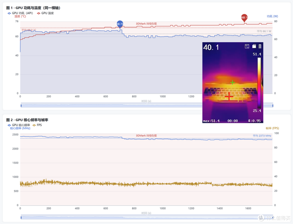Image resolution: width=293 pixels, height=224 pixels.
Task: Click the °C unit icon in thermal image
Action: point(247,46)
